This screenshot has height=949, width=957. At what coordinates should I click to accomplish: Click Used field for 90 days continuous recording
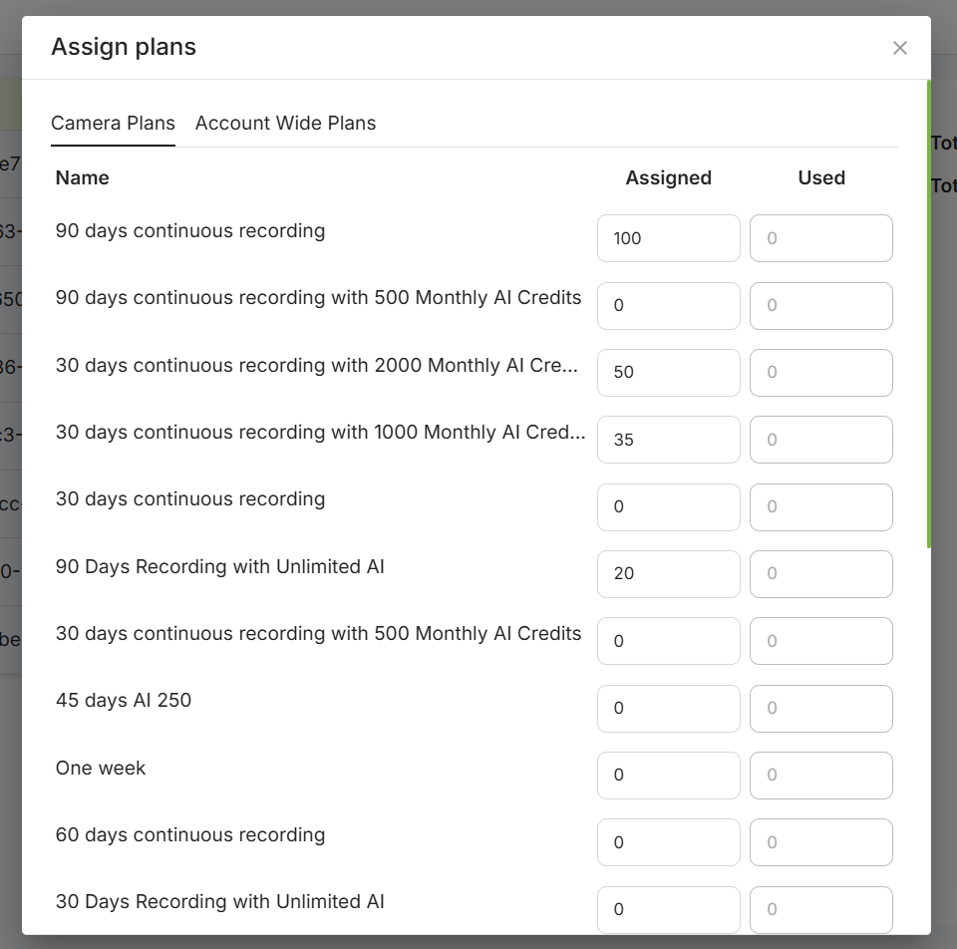820,238
